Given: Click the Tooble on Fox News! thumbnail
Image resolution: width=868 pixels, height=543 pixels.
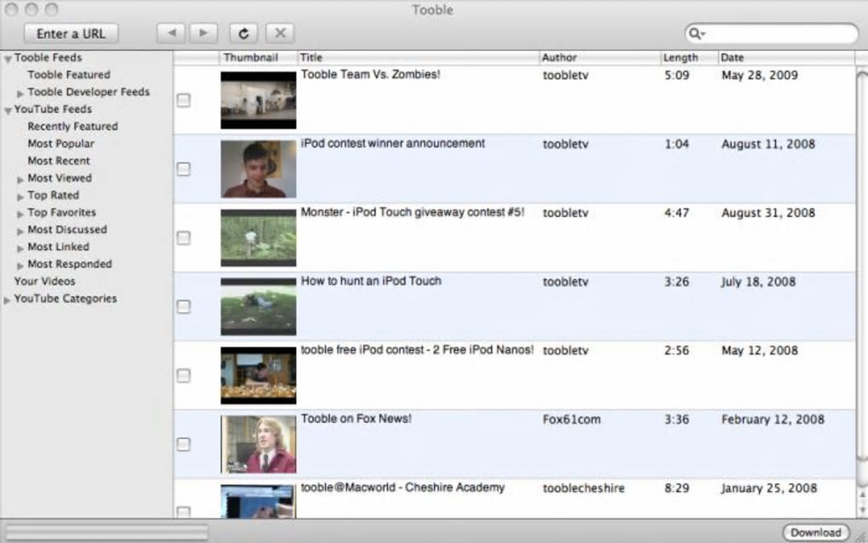Looking at the screenshot, I should tap(259, 444).
